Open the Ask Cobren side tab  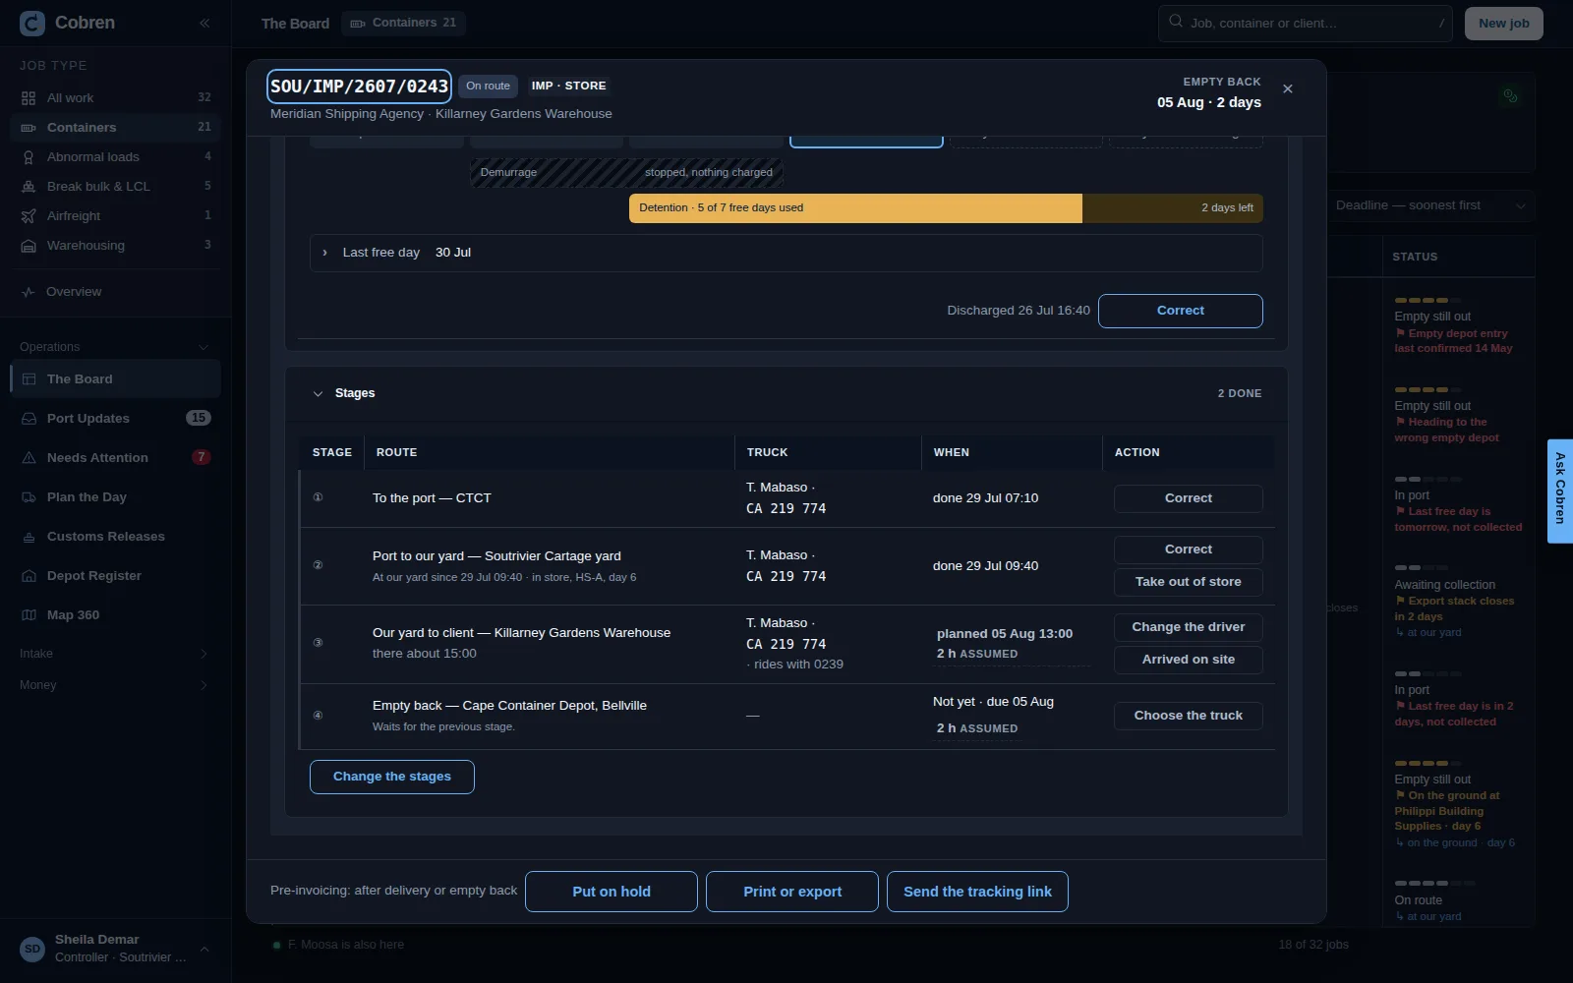coord(1559,491)
